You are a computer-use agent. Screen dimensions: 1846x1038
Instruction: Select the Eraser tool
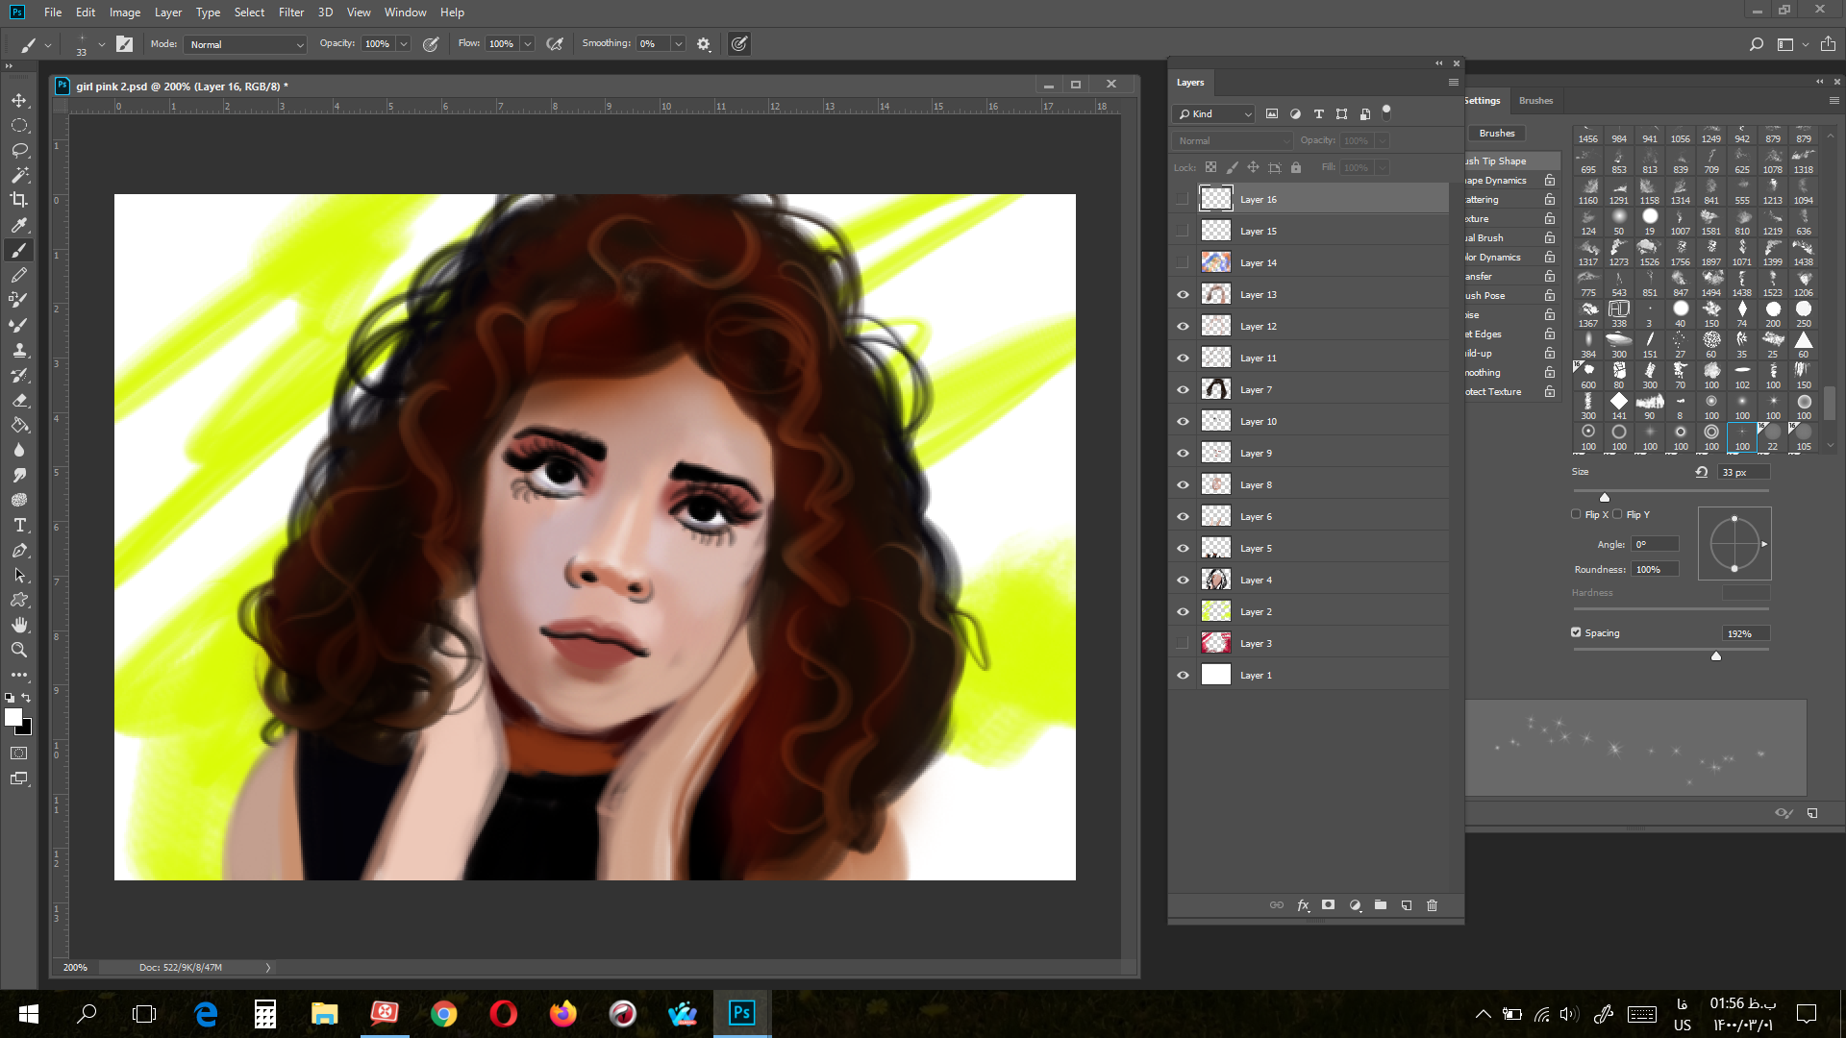19,400
